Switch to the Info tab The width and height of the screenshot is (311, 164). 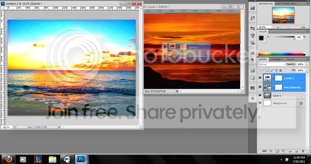tap(293, 4)
